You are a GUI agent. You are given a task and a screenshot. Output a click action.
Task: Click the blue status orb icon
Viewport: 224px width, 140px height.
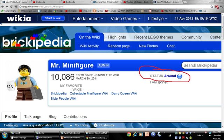[180, 76]
